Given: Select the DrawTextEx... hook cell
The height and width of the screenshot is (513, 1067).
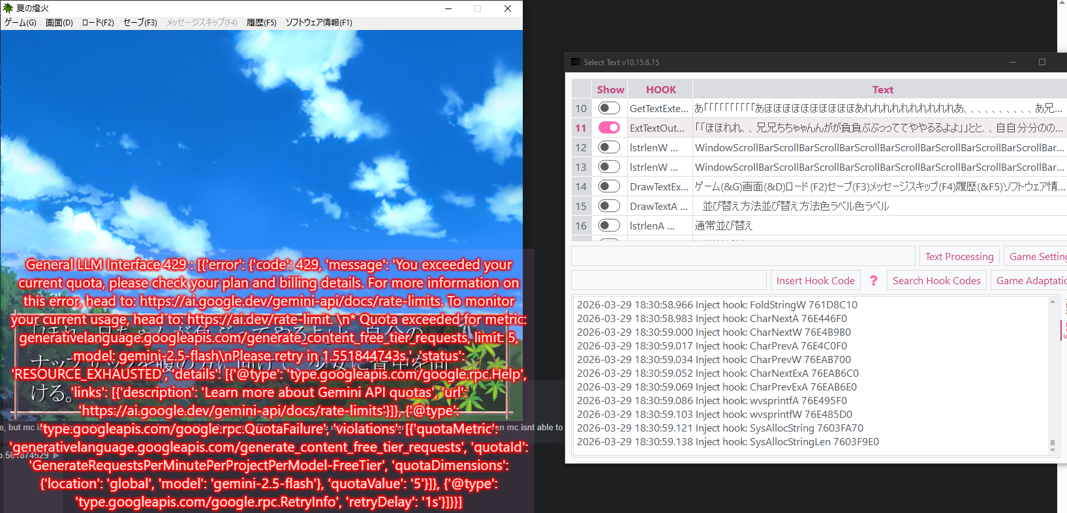Looking at the screenshot, I should pos(659,186).
